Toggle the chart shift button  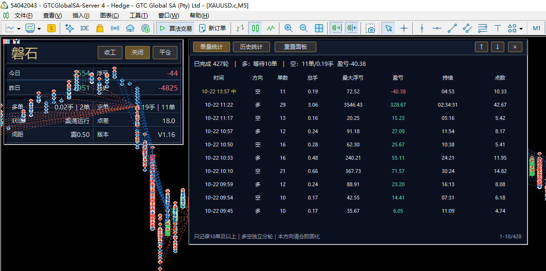(352, 28)
